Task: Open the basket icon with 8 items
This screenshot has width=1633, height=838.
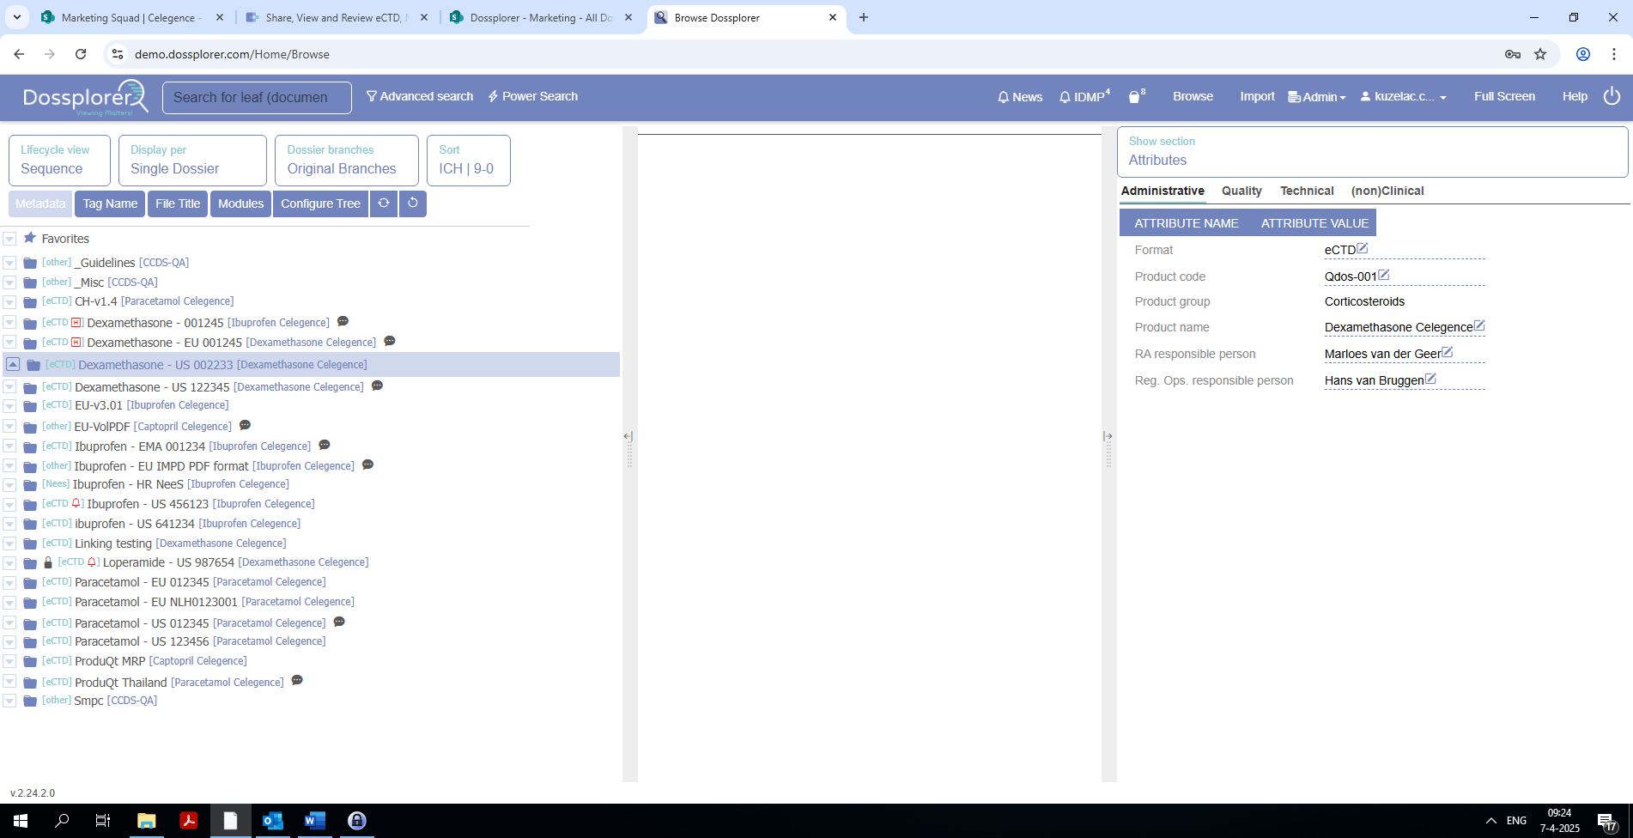Action: (x=1136, y=96)
